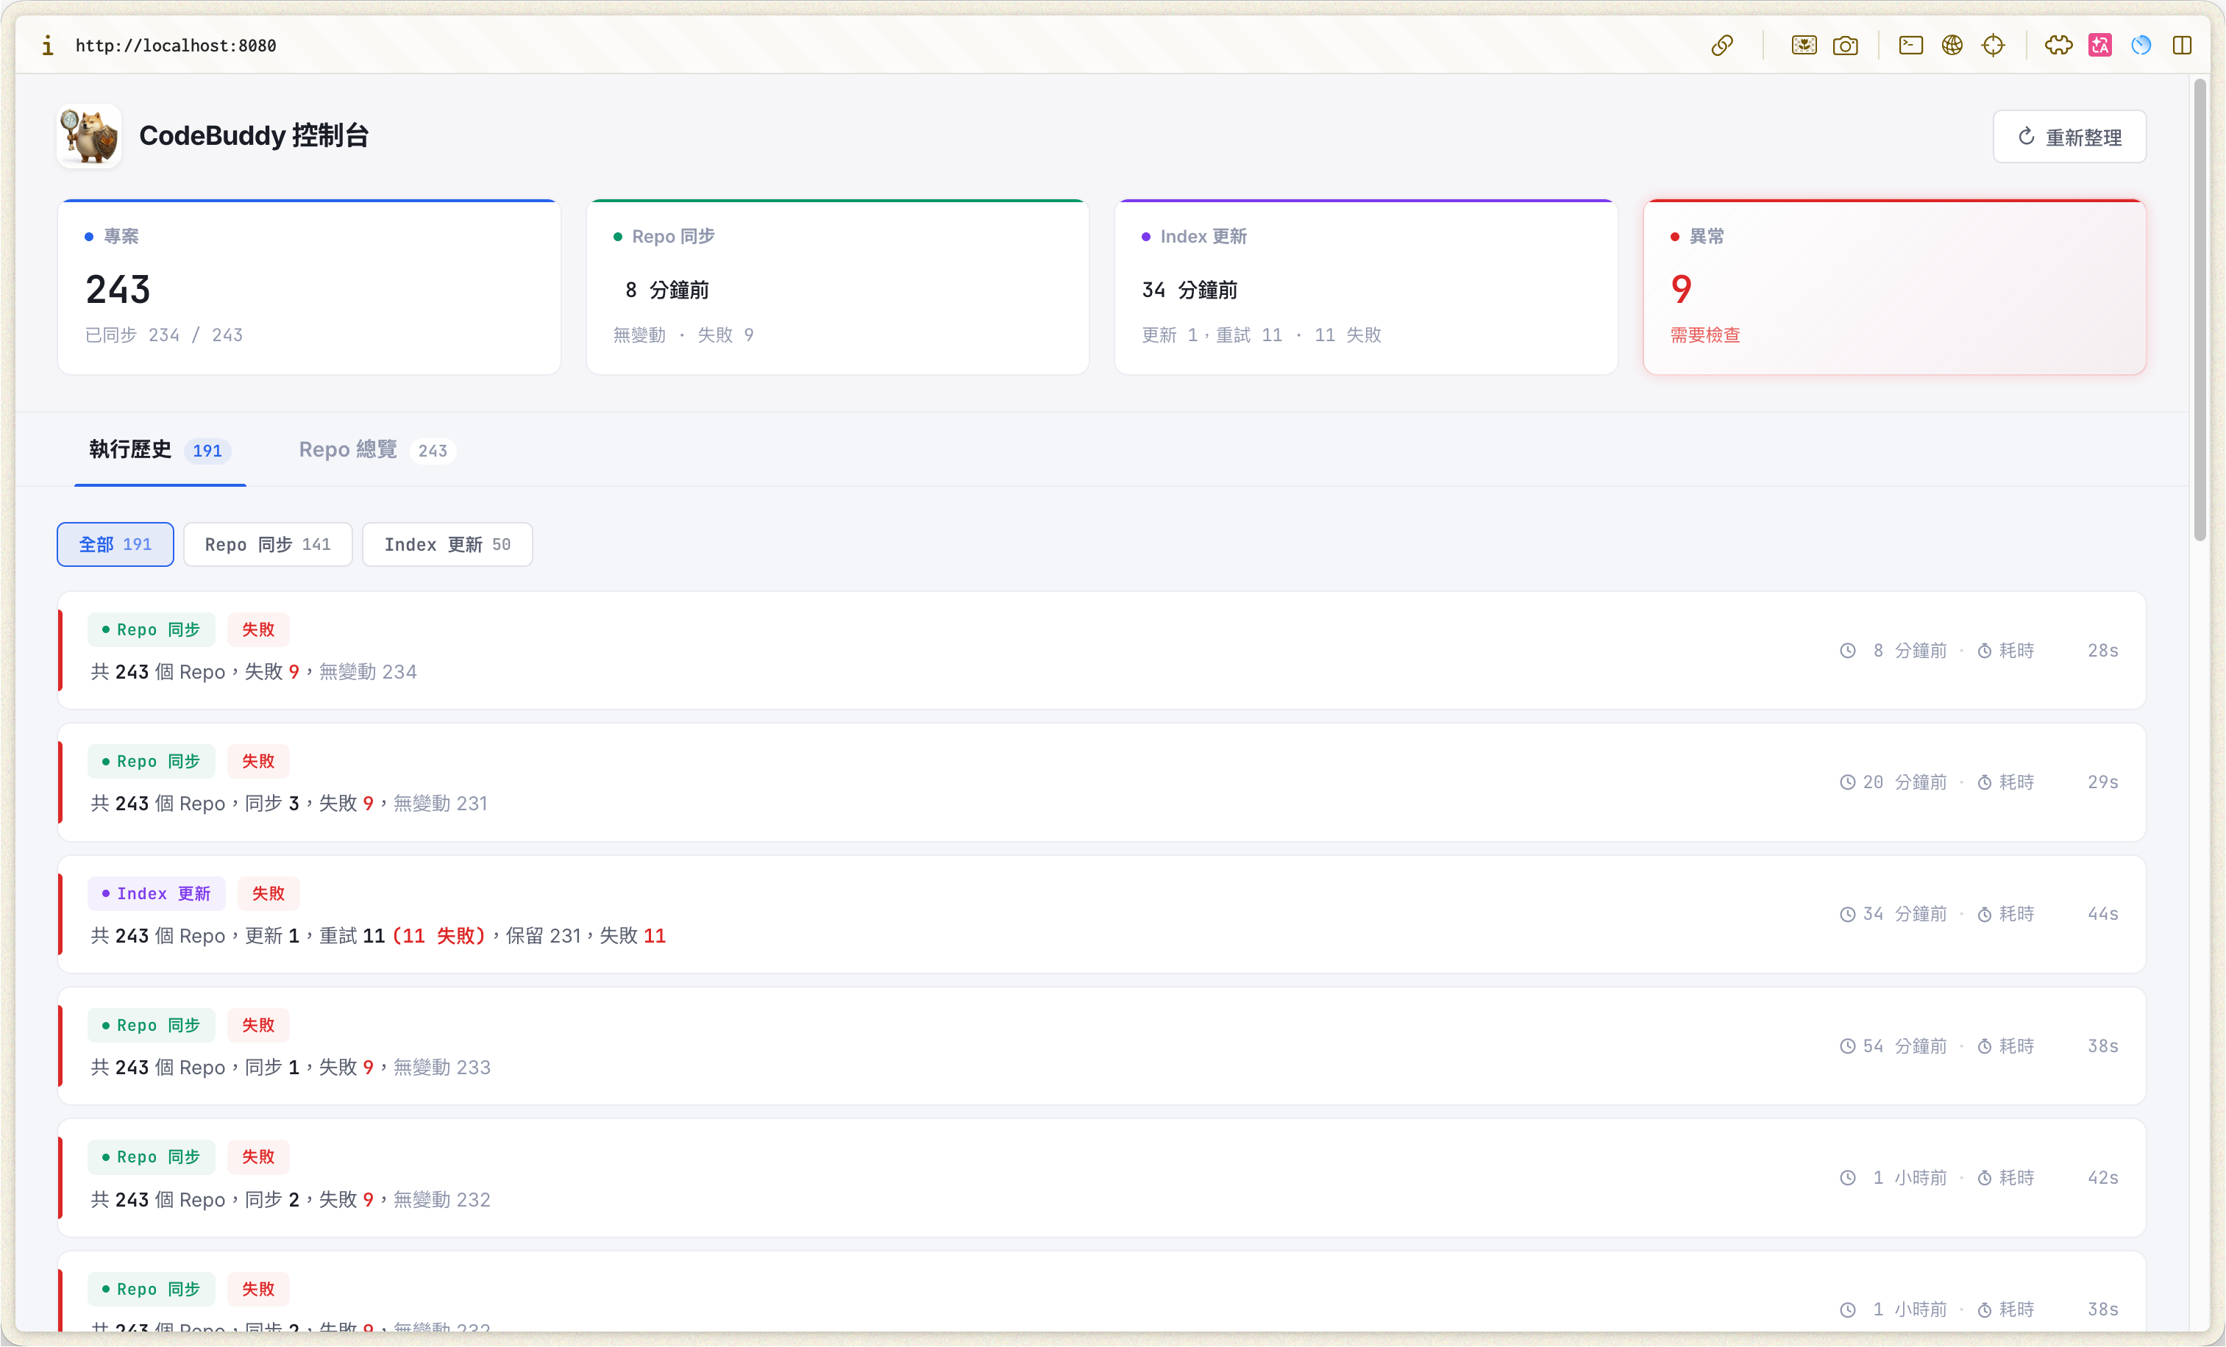Click the 重新整理 refresh button
The image size is (2226, 1347).
tap(2069, 136)
